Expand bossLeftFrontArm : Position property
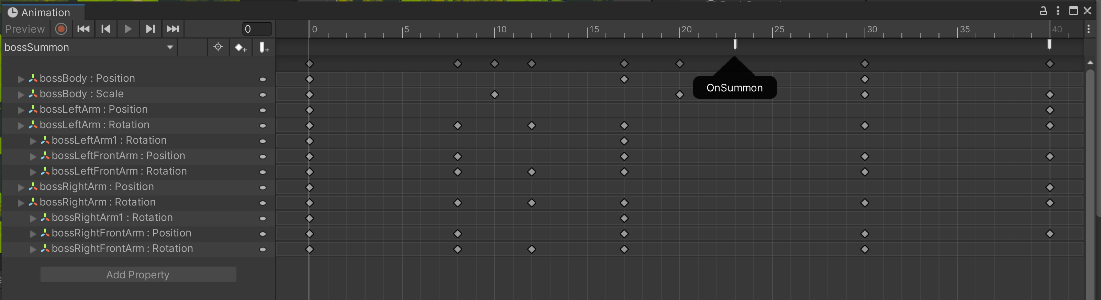This screenshot has height=300, width=1101. coord(33,156)
